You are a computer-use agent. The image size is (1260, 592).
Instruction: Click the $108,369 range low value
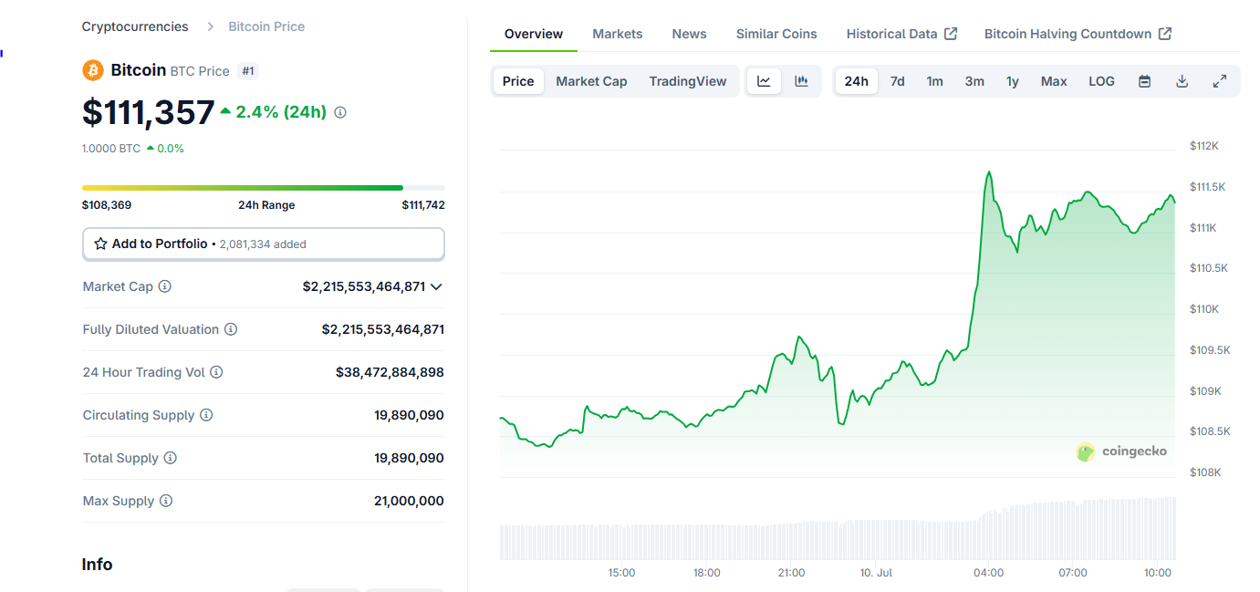click(107, 205)
